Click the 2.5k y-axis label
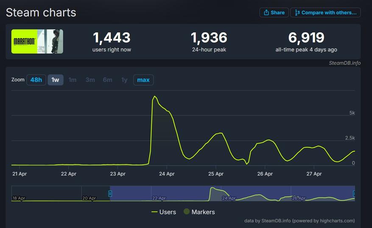This screenshot has width=372, height=228. [350, 138]
